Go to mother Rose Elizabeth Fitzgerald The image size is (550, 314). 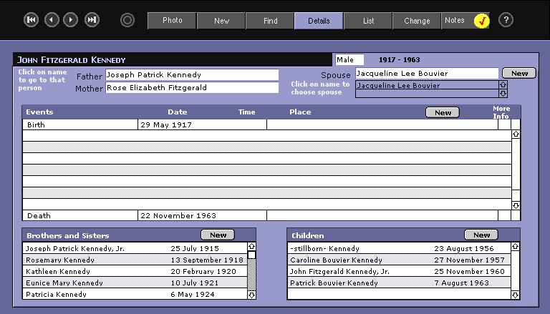[192, 87]
